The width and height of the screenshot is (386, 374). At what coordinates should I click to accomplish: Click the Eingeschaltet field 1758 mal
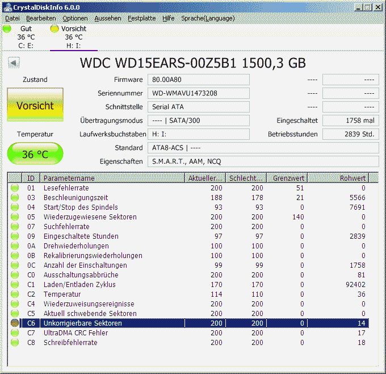pyautogui.click(x=351, y=120)
